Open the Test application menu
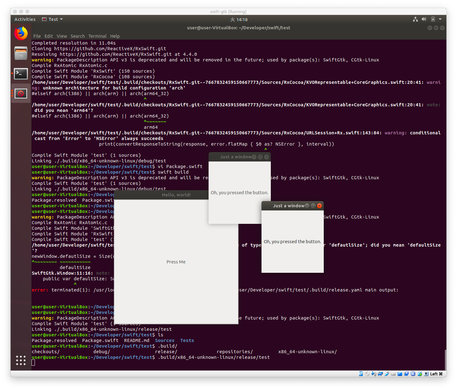This screenshot has height=390, width=457. click(52, 19)
